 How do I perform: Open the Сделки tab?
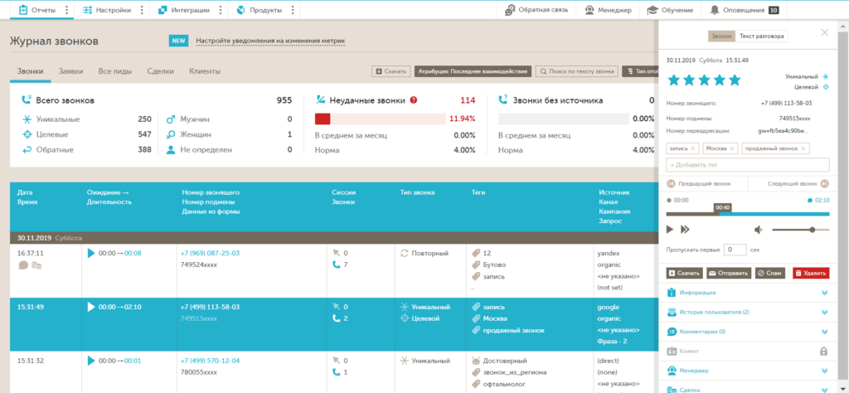click(x=160, y=71)
